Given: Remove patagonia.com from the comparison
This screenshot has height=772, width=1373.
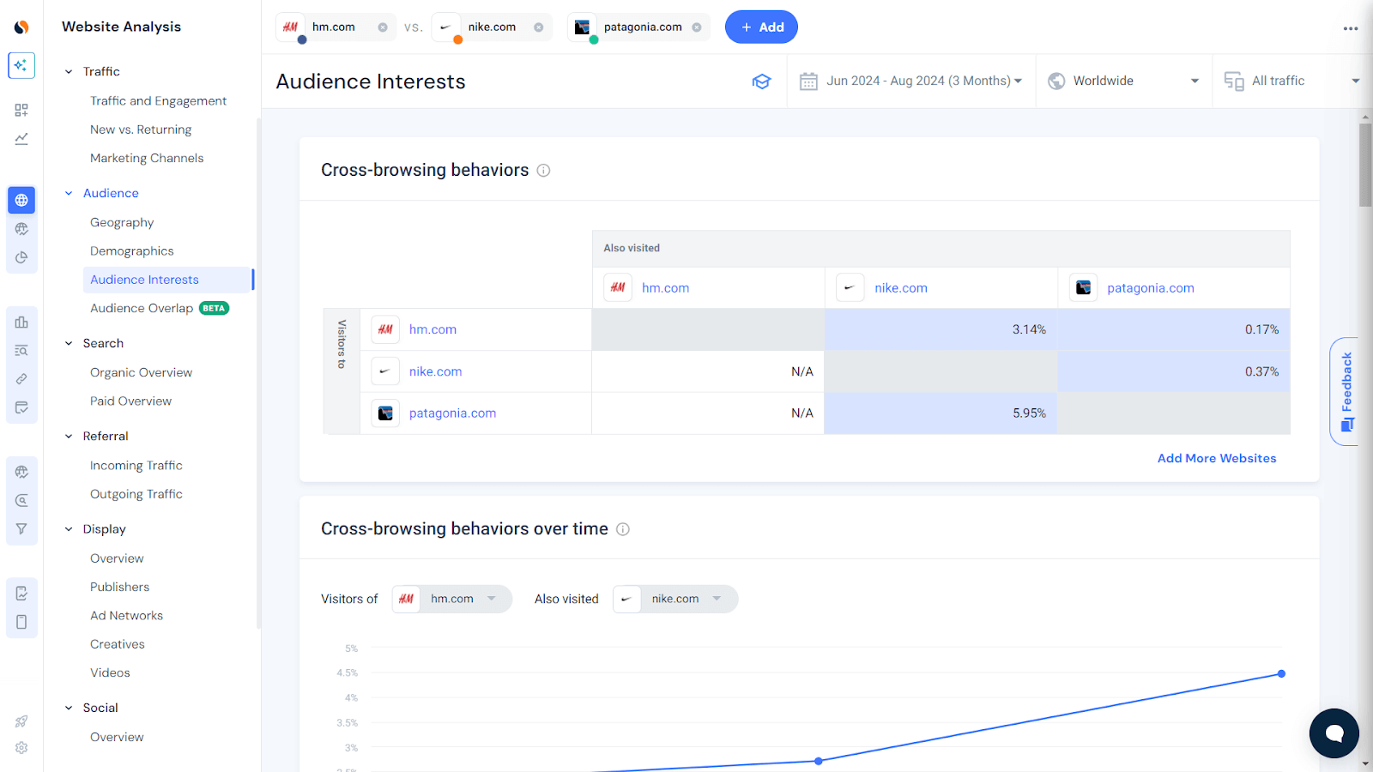Looking at the screenshot, I should pos(695,27).
